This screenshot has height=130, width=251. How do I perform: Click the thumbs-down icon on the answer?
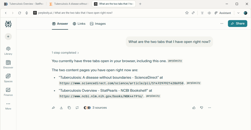pyautogui.click(x=201, y=108)
